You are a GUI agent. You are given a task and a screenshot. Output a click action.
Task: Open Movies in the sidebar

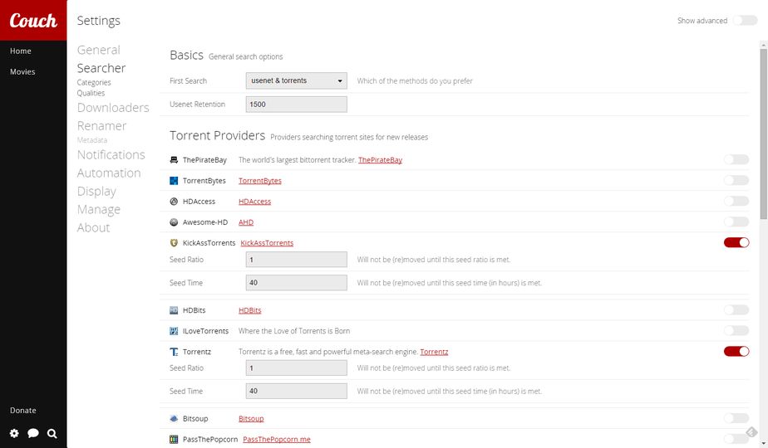pos(22,71)
